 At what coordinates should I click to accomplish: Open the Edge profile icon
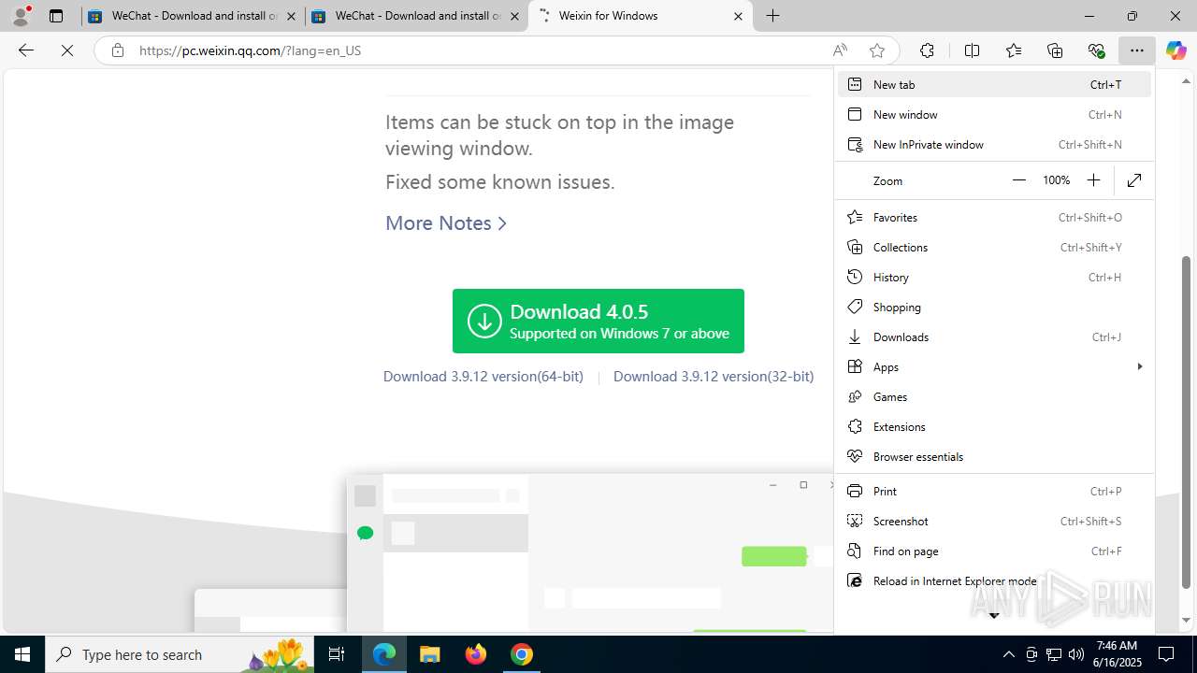(21, 16)
